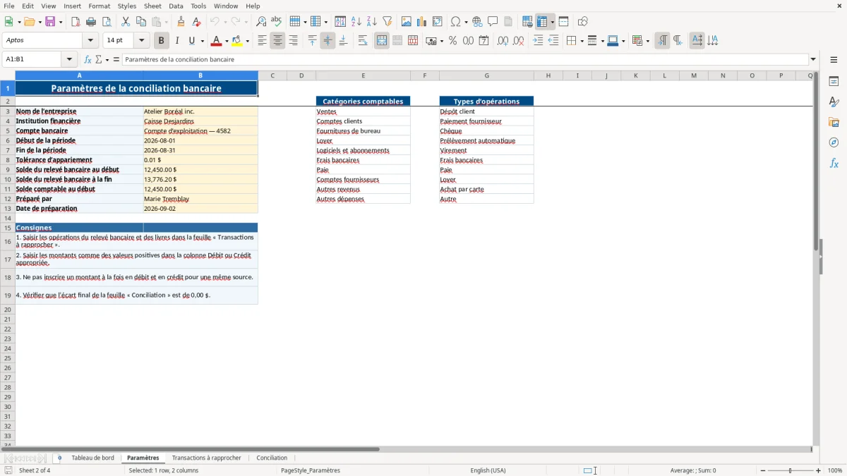Viewport: 847px width, 476px height.
Task: Toggle Italic formatting
Action: pyautogui.click(x=177, y=41)
